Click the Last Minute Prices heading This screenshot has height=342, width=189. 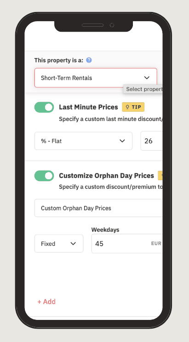(88, 107)
